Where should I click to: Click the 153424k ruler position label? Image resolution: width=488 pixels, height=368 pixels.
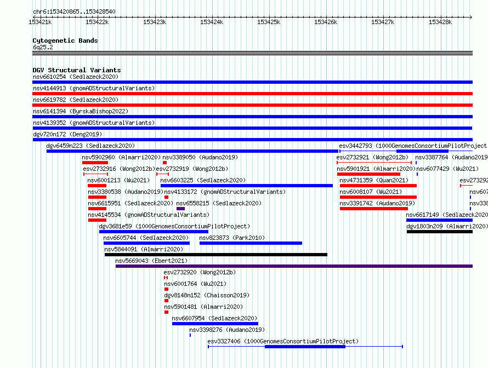(212, 22)
